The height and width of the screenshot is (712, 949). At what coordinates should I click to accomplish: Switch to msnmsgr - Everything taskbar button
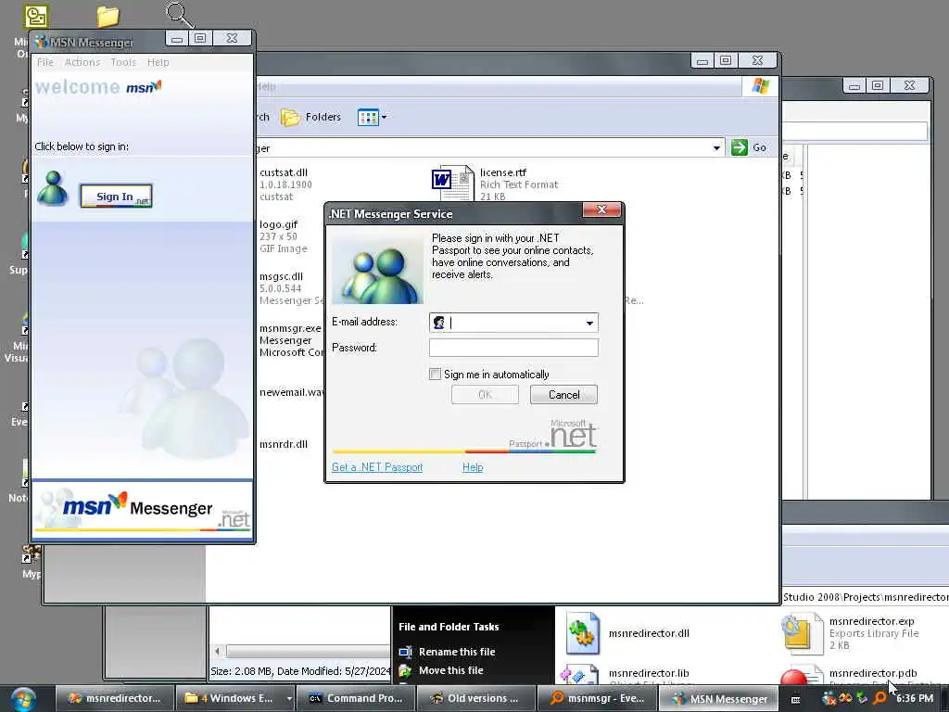point(596,699)
